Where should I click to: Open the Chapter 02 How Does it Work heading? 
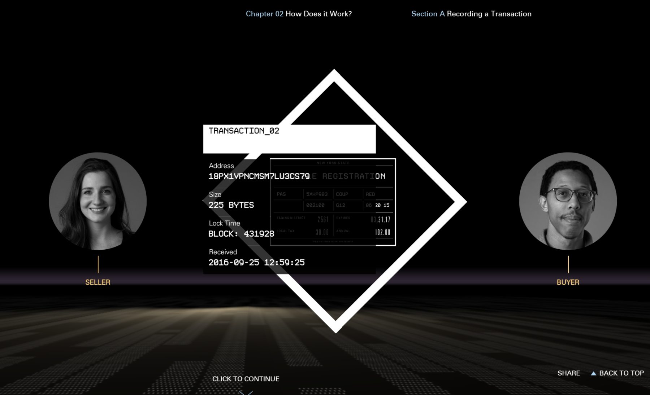pos(299,14)
